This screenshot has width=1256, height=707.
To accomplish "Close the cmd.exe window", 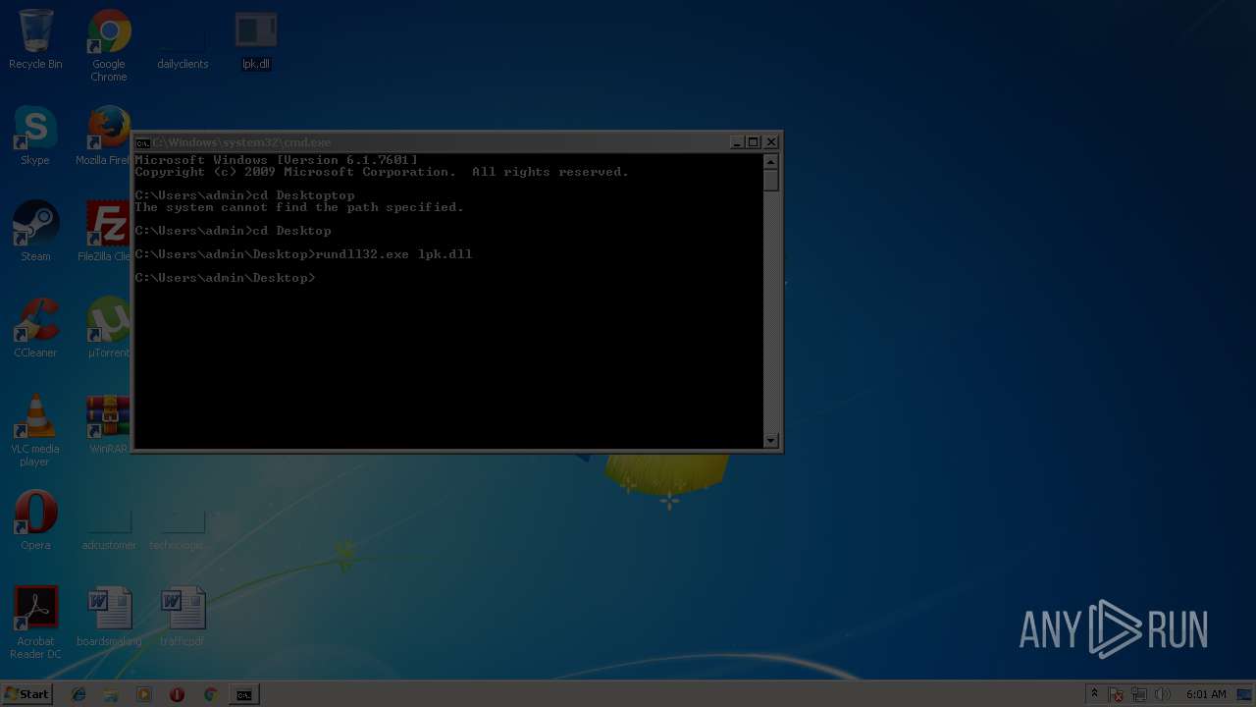I will pyautogui.click(x=771, y=142).
